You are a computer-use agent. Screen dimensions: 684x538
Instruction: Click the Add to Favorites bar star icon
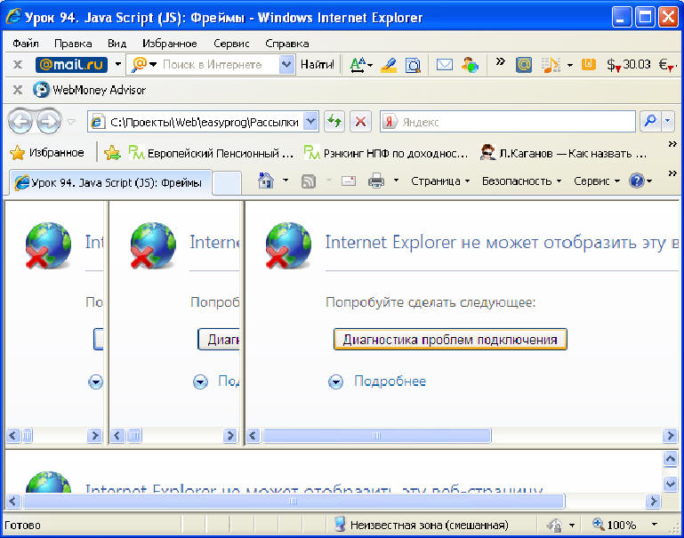click(112, 153)
